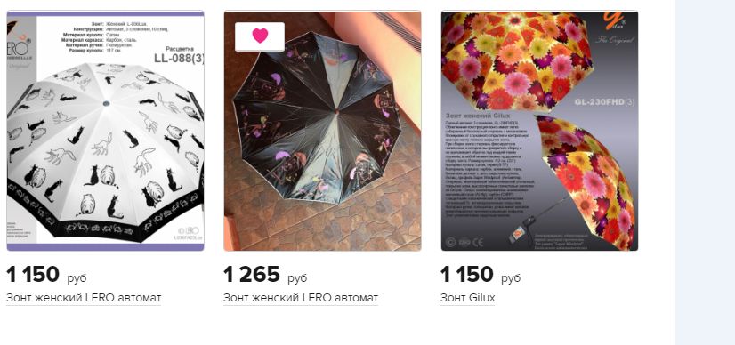
Task: Open the Зонт Gilux product link
Action: [x=468, y=298]
